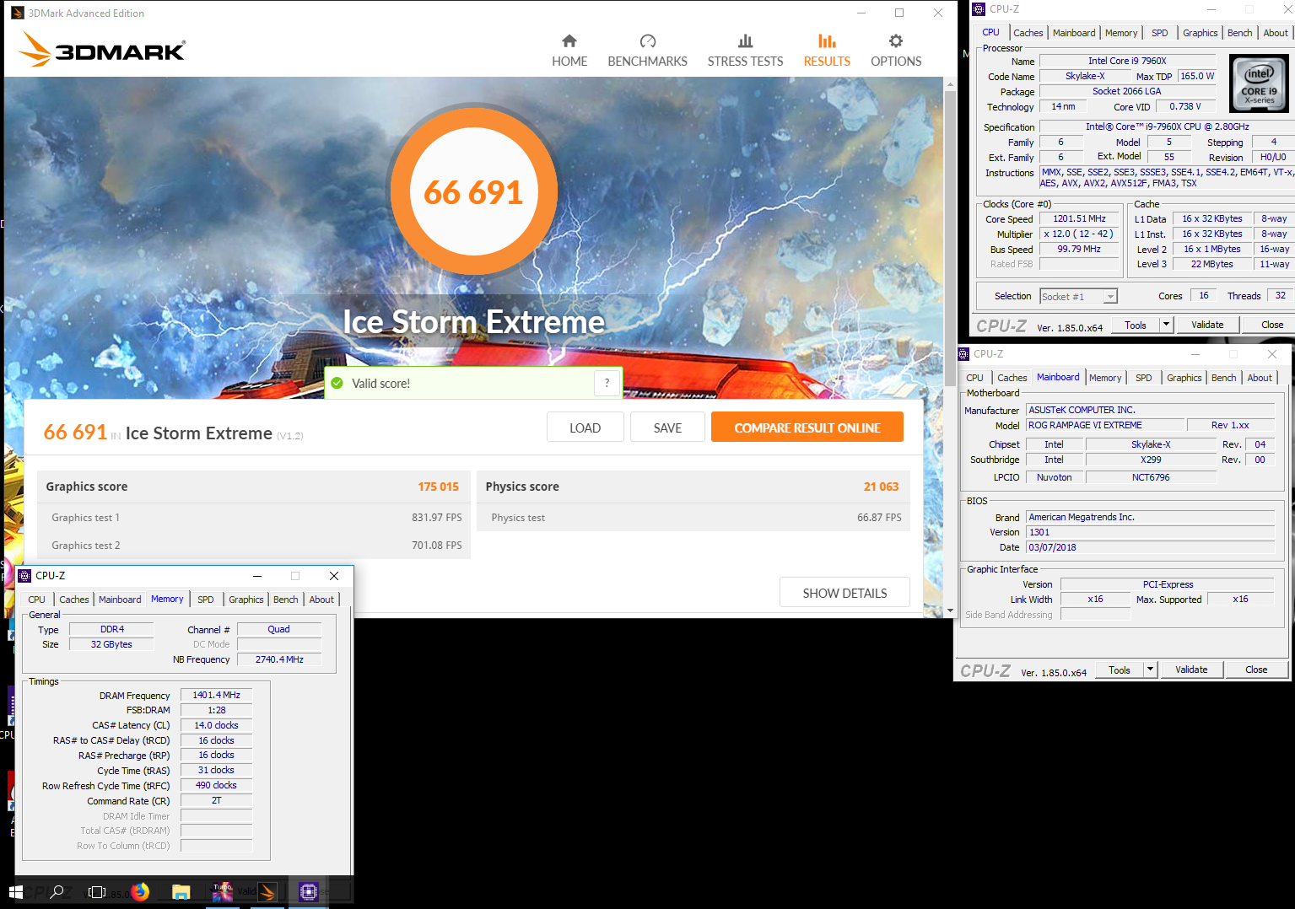Click the SAVE button in 3DMark
Viewport: 1295px width, 909px height.
pyautogui.click(x=667, y=428)
